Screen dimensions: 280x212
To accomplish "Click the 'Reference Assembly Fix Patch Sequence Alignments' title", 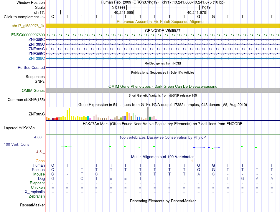I will [163, 21].
